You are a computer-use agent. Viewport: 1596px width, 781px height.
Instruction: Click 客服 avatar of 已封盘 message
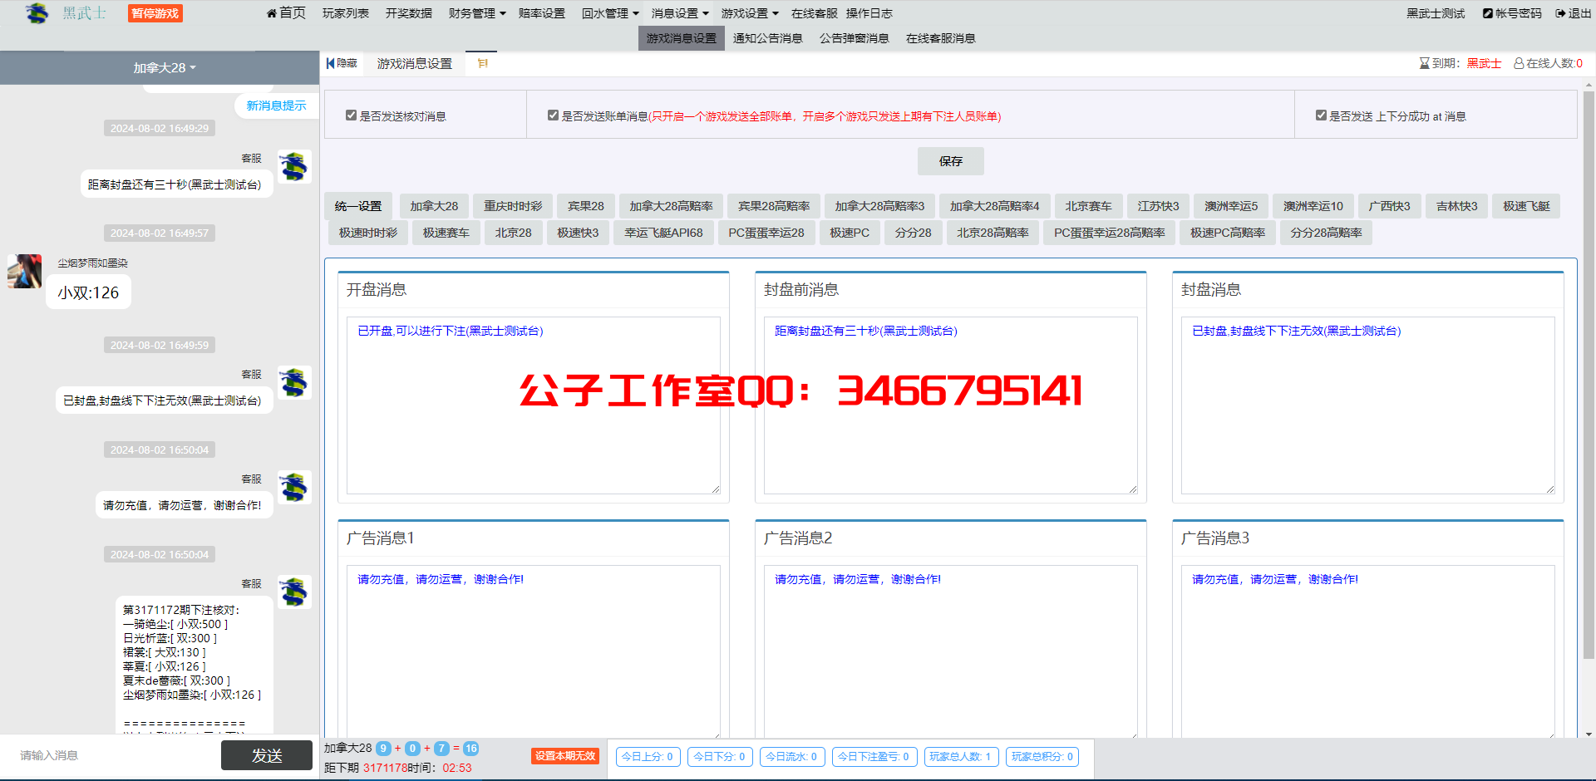[294, 382]
